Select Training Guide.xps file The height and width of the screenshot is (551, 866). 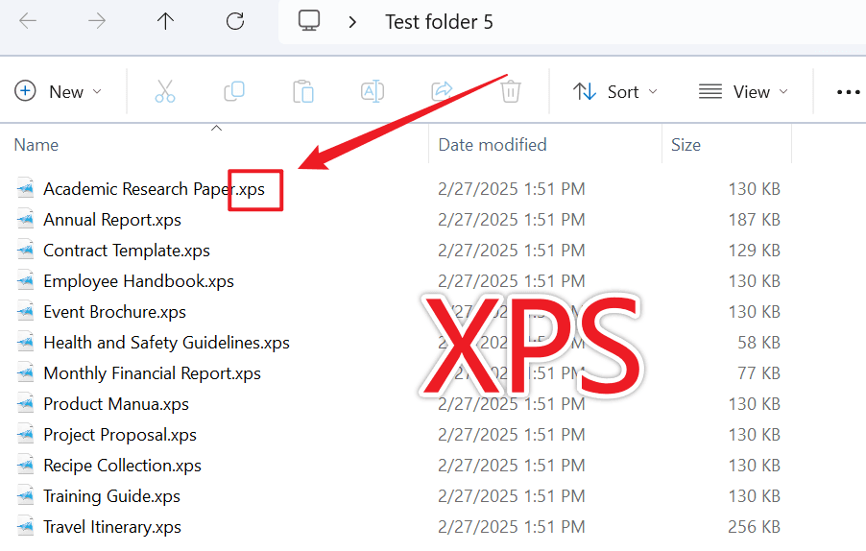click(x=111, y=496)
